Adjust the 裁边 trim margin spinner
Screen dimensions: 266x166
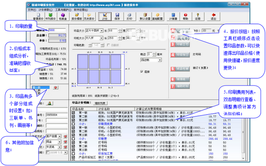[154, 54]
